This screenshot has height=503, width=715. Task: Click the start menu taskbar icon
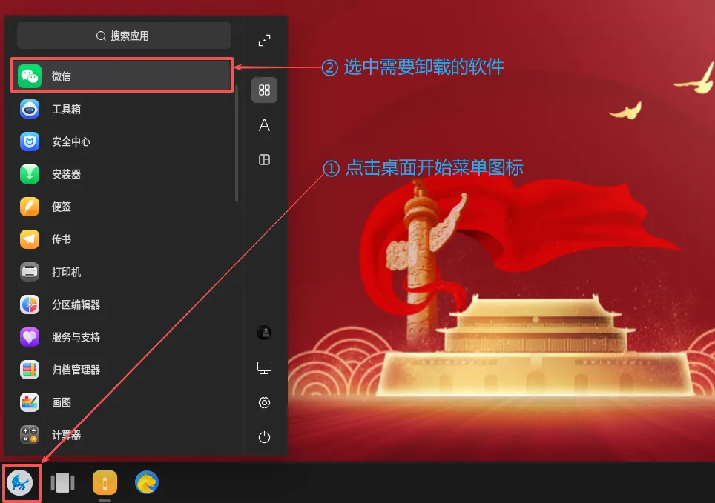coord(20,482)
